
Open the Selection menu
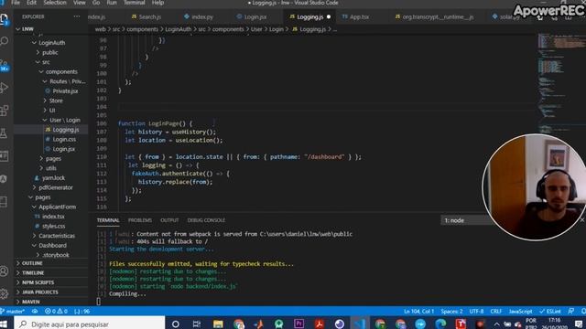[x=55, y=3]
